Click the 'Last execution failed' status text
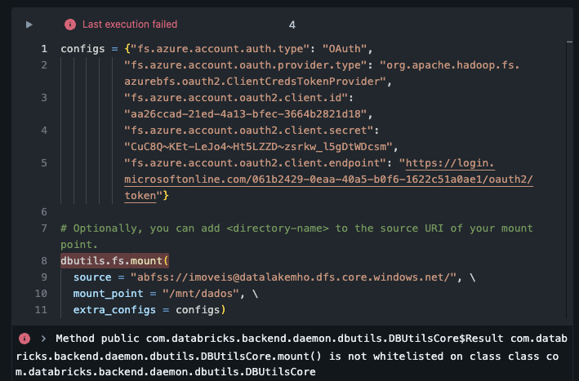The image size is (579, 381). (x=130, y=24)
